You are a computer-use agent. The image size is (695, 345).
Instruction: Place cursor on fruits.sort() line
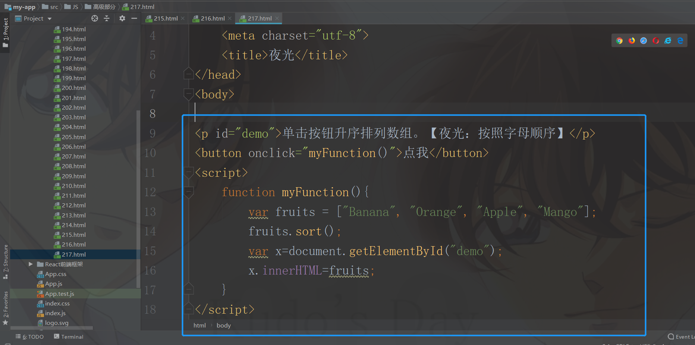(x=295, y=231)
